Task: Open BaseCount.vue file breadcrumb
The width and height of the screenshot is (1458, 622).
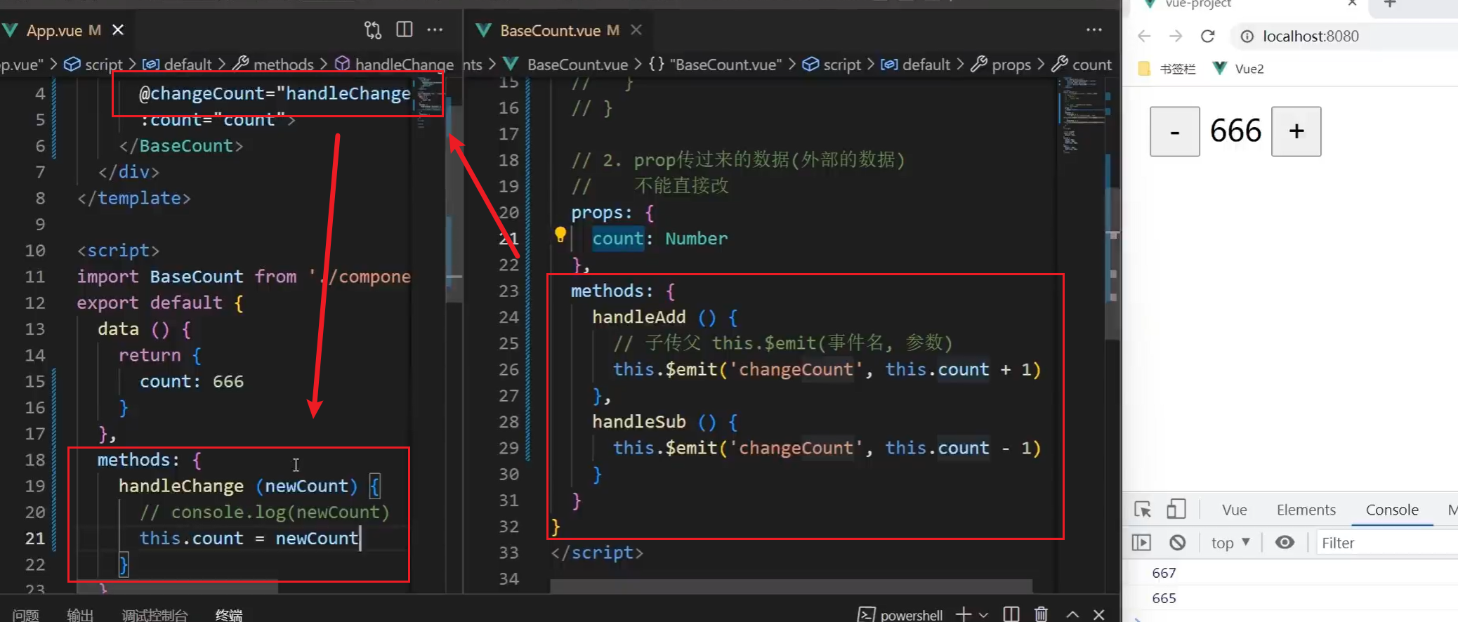Action: coord(566,65)
